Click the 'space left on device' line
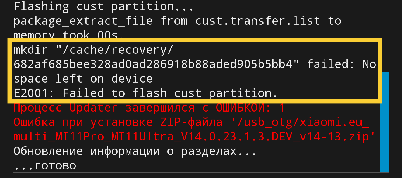Viewport: 402px width, 178px height. 83,79
